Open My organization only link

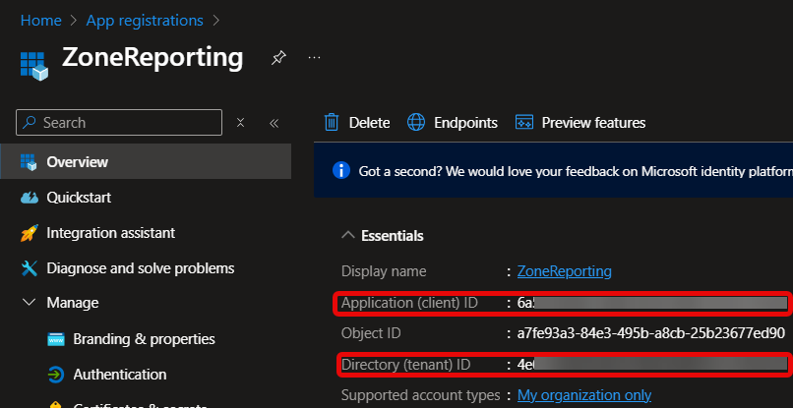tap(584, 395)
